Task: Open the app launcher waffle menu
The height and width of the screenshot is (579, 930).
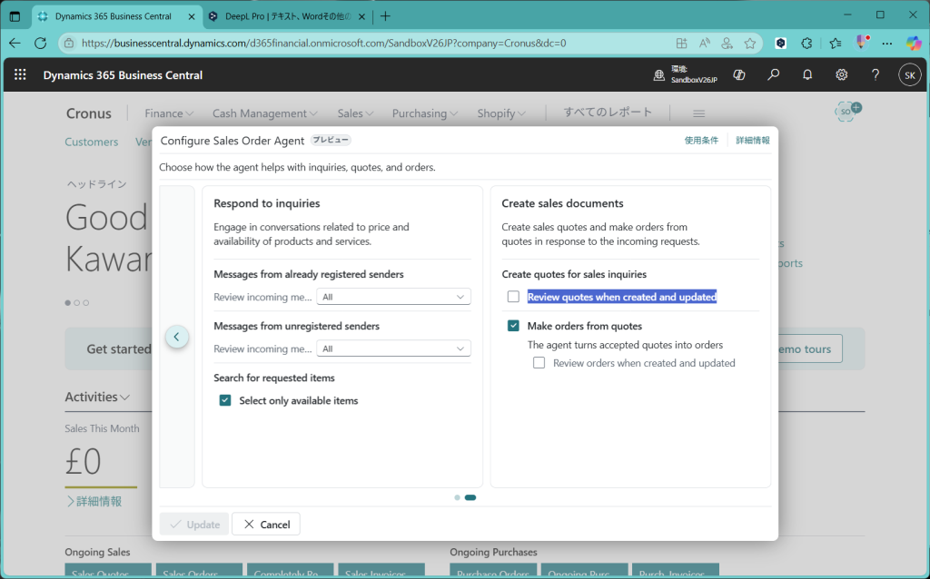Action: tap(20, 74)
